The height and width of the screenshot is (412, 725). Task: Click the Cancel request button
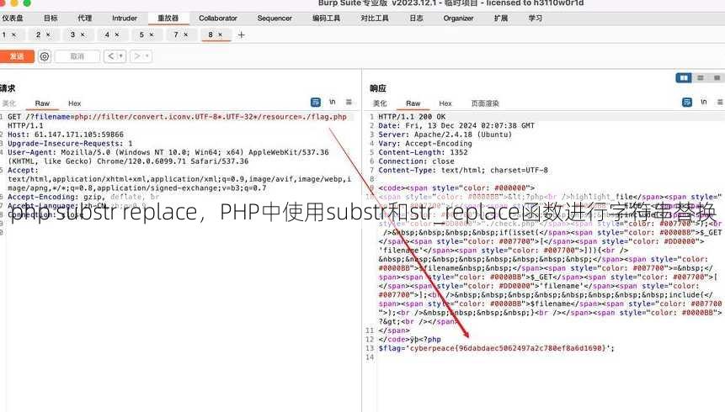77,56
